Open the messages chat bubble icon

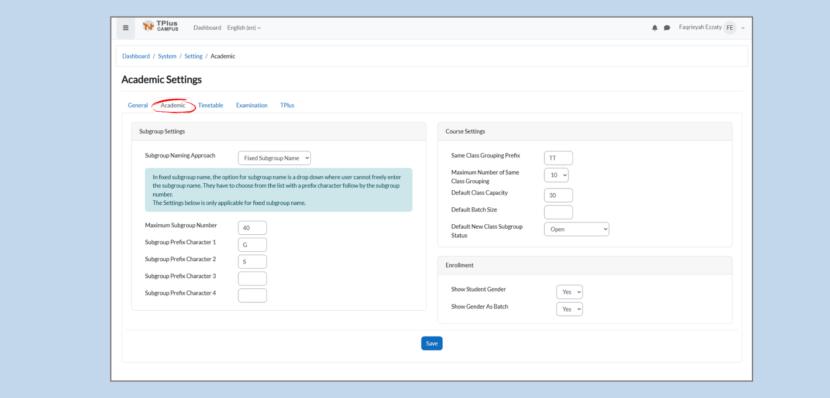tap(667, 28)
